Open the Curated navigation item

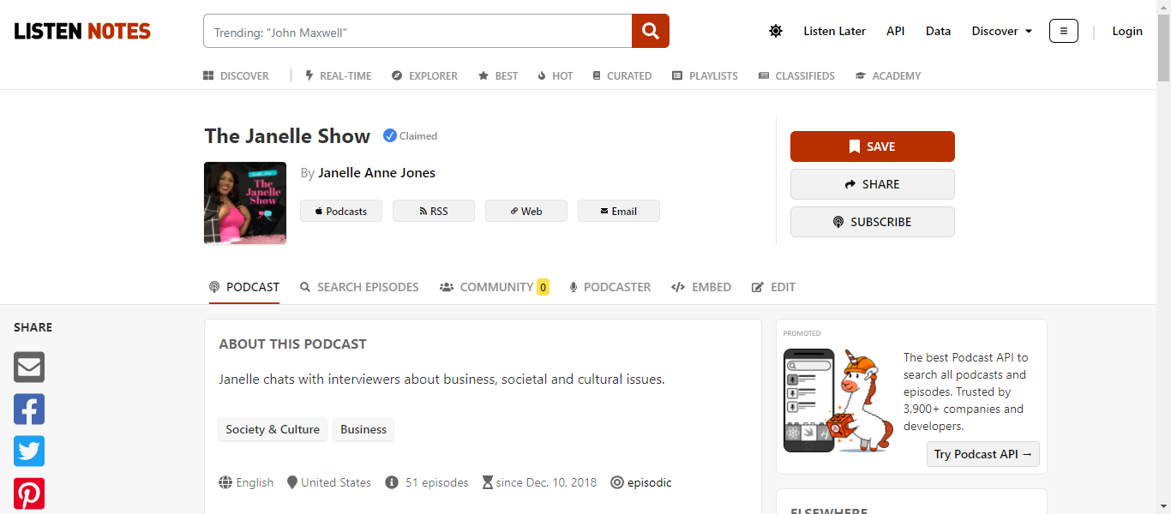point(622,75)
